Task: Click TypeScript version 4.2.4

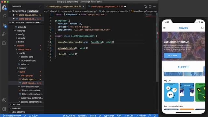Action: pos(119,116)
